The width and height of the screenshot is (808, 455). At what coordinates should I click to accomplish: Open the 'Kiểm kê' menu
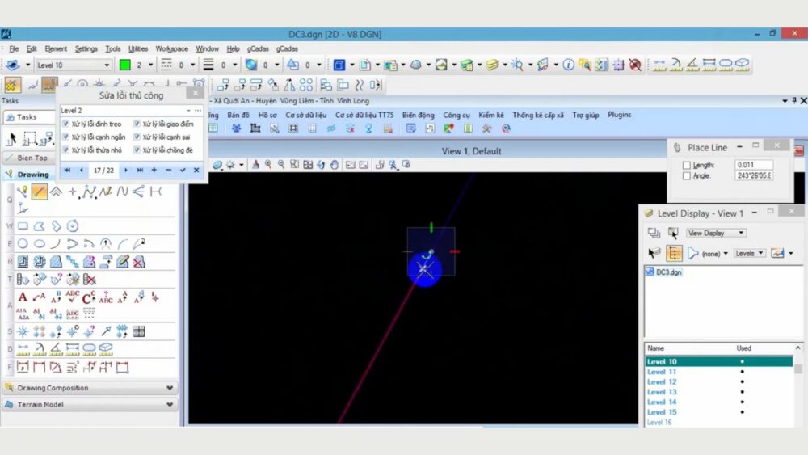click(490, 115)
